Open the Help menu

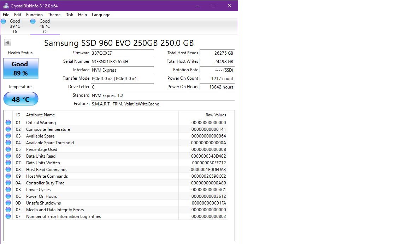pyautogui.click(x=82, y=15)
